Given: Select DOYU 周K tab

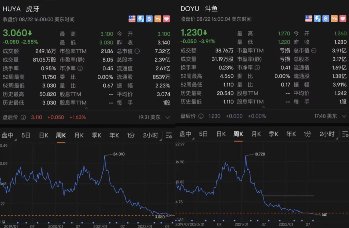Looking at the screenshot, I should click(238, 134).
